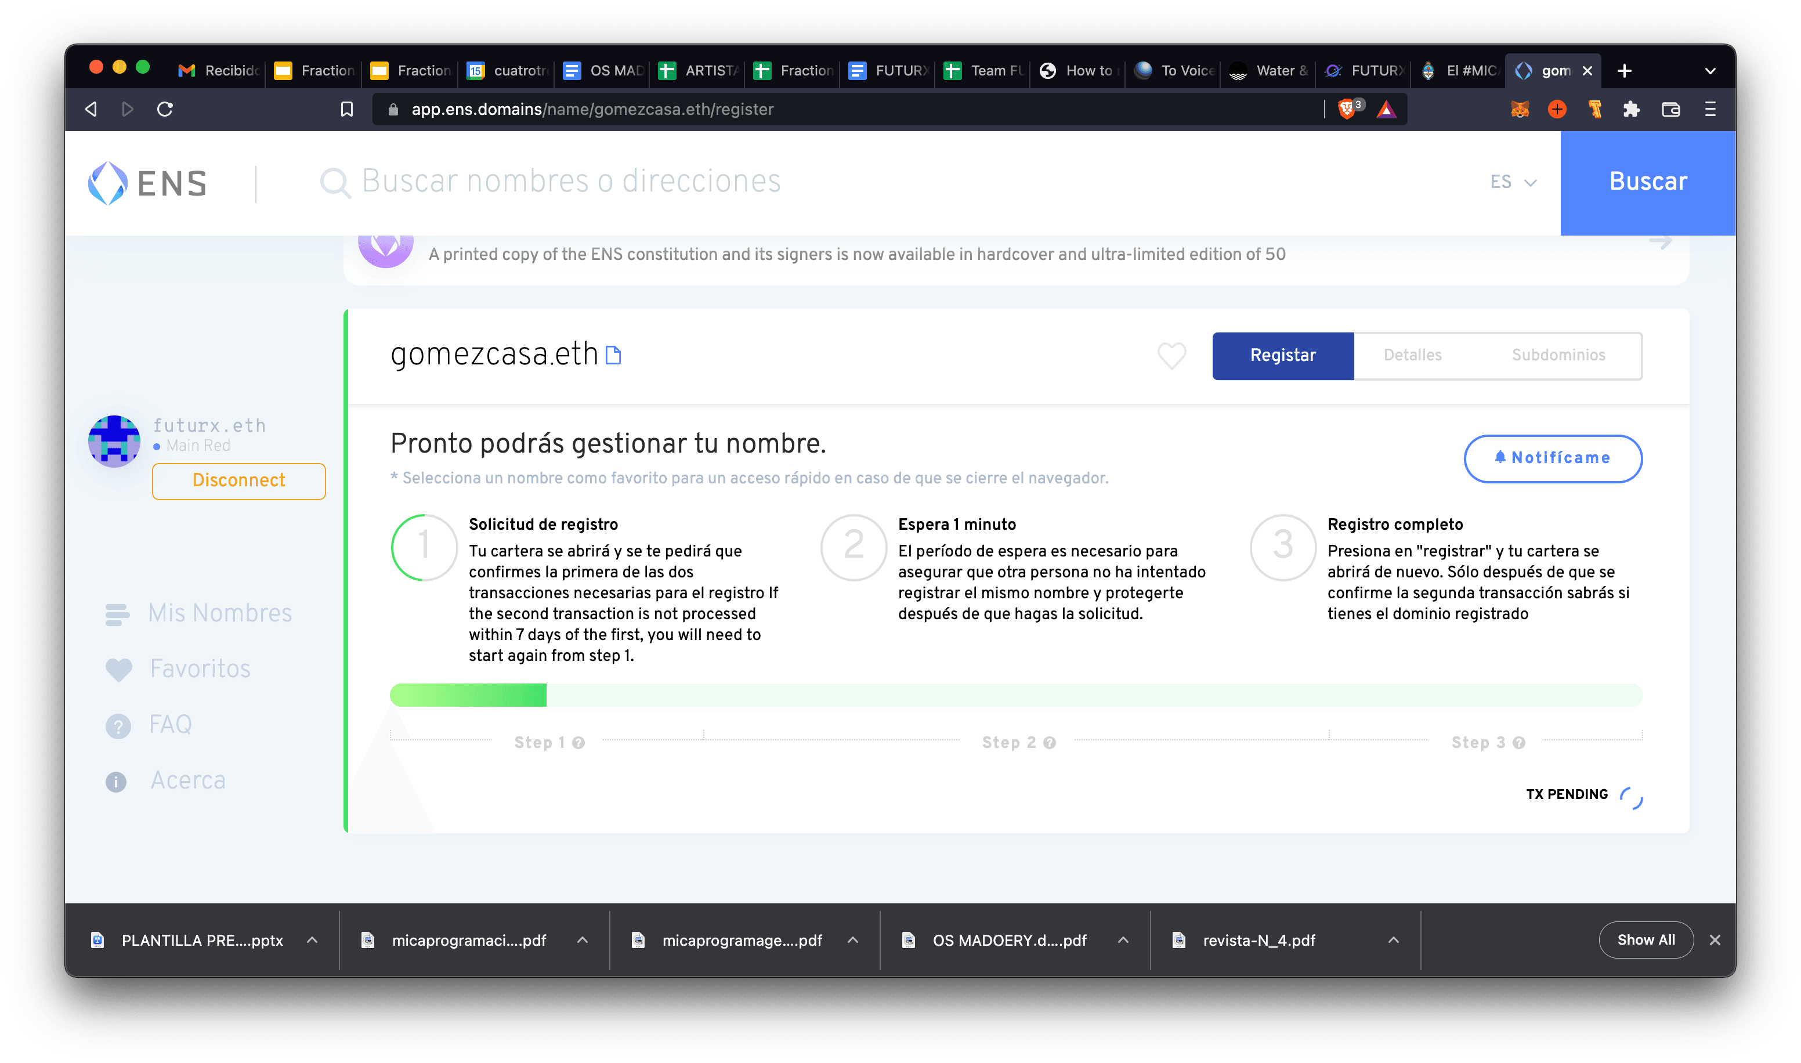Click the step 1 circle
Viewport: 1801px width, 1063px height.
pos(424,547)
